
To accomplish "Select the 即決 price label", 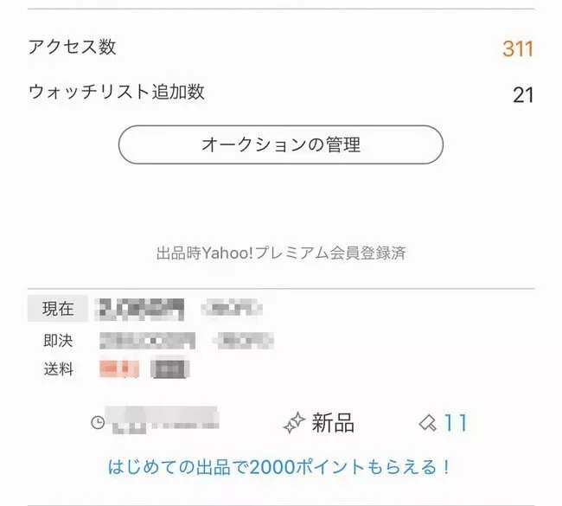I will 58,340.
